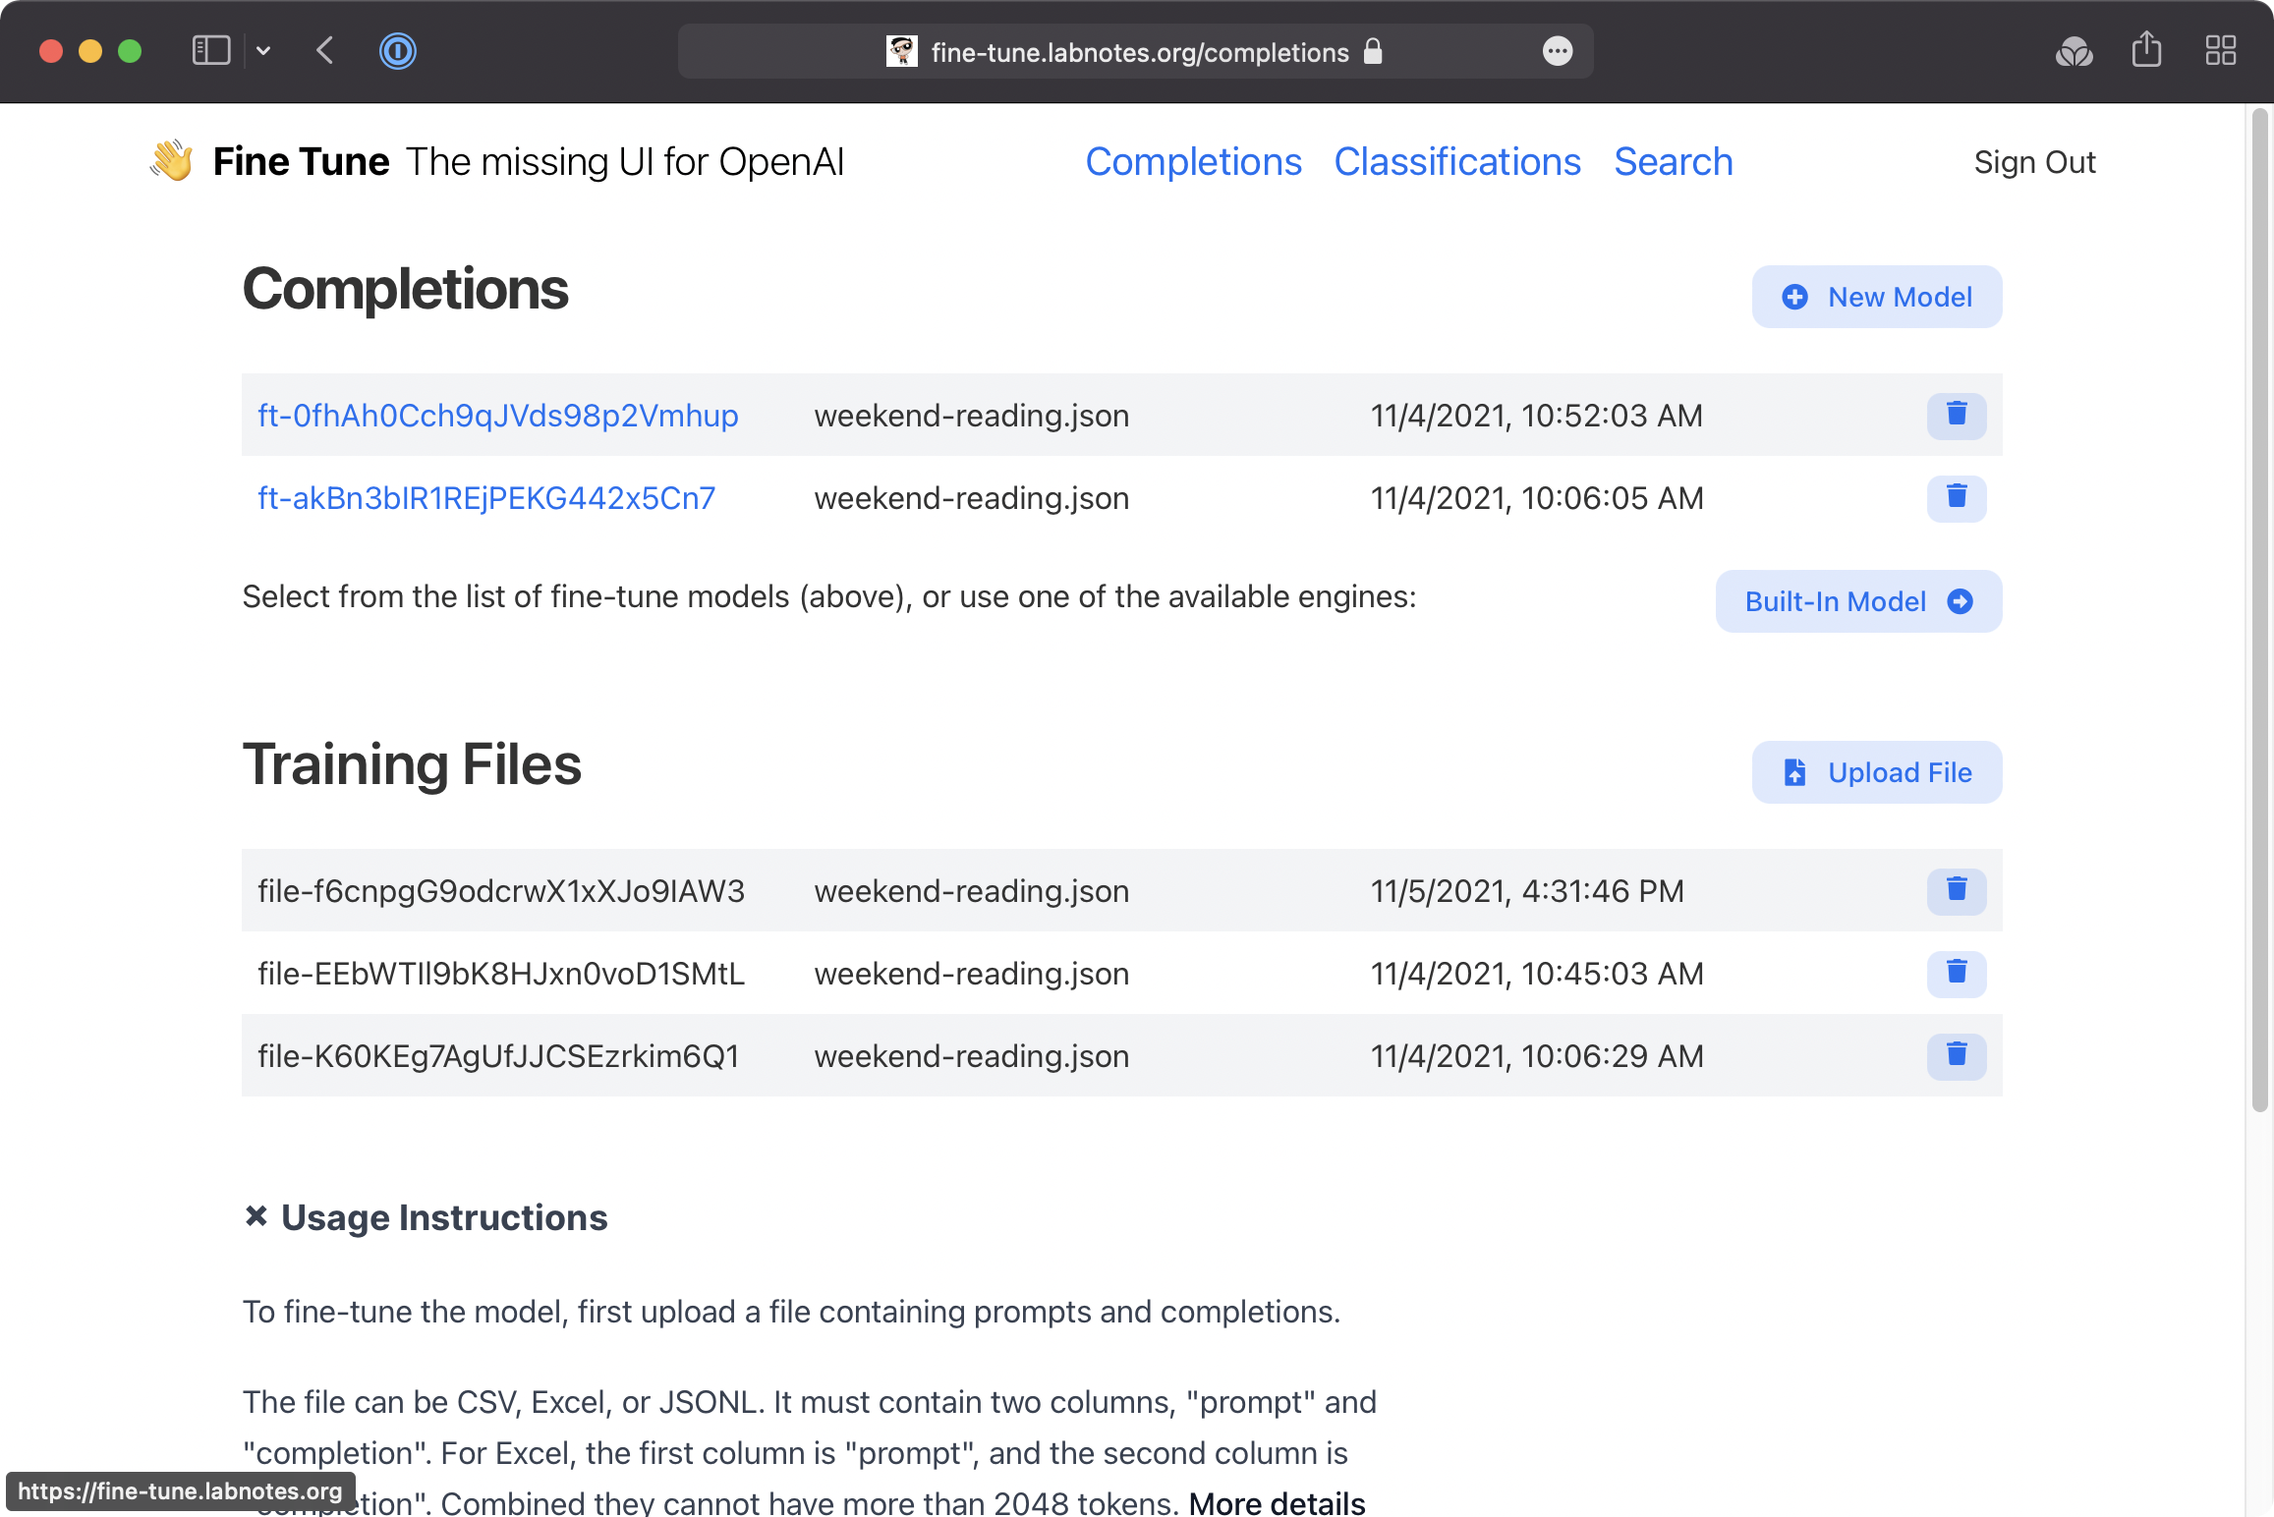Screen dimensions: 2274x1517
Task: Open the address bar more options button
Action: click(x=1557, y=51)
